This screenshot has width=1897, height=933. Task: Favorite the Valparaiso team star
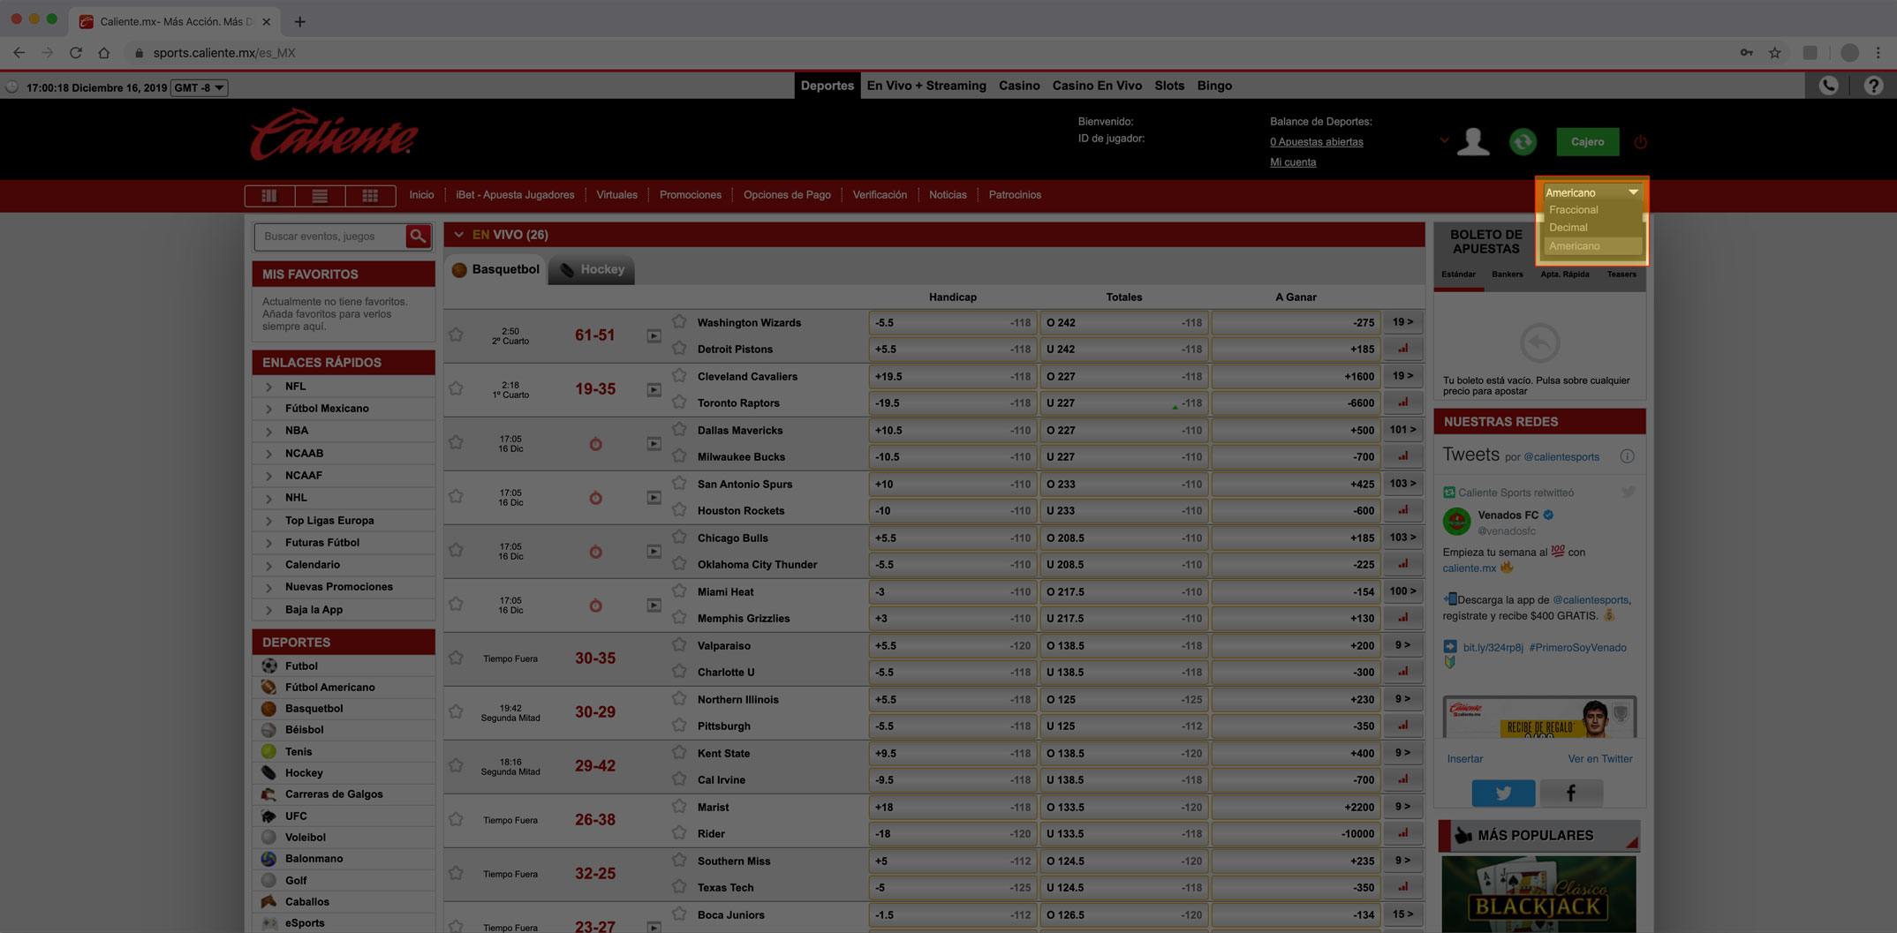coord(679,644)
